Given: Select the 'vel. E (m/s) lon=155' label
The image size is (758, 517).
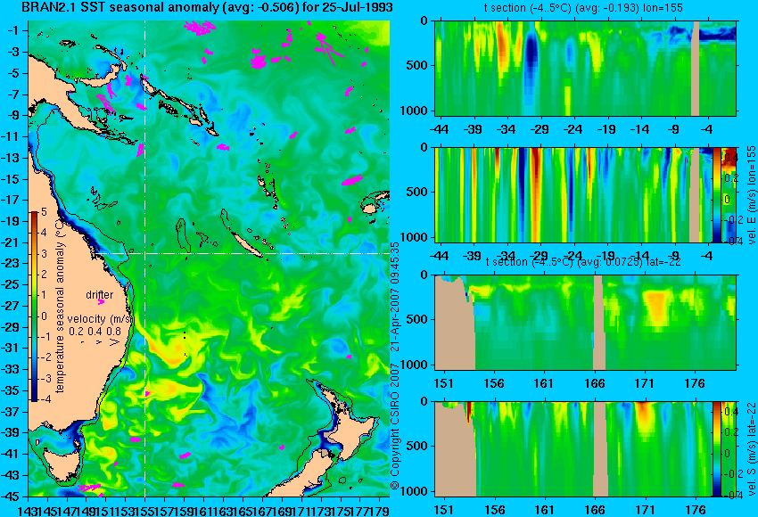Looking at the screenshot, I should [x=751, y=194].
